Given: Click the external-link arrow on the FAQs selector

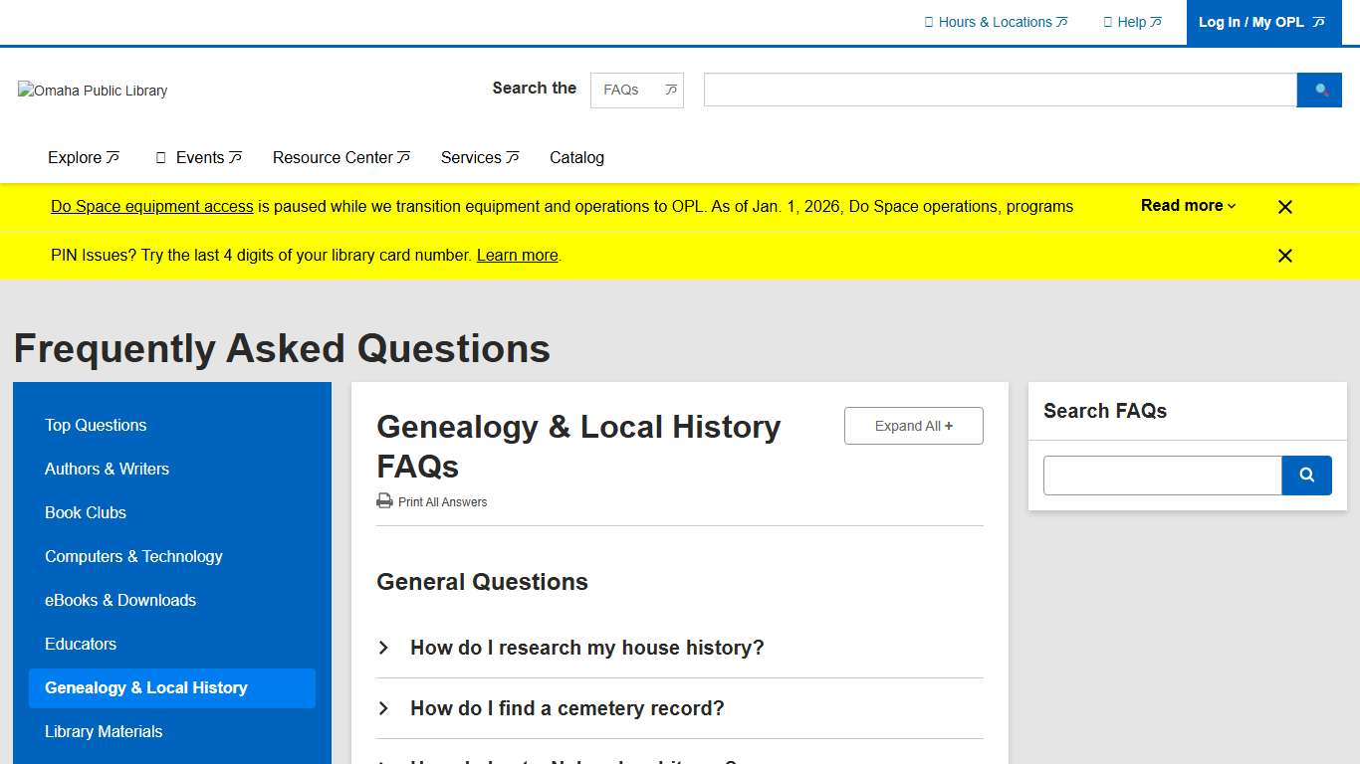Looking at the screenshot, I should pos(669,90).
